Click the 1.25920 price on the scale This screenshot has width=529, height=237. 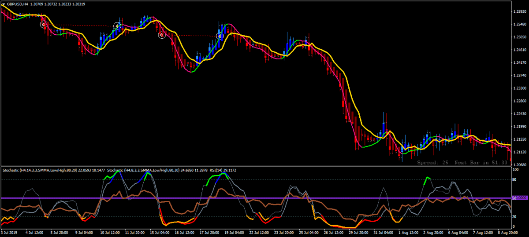click(x=520, y=11)
